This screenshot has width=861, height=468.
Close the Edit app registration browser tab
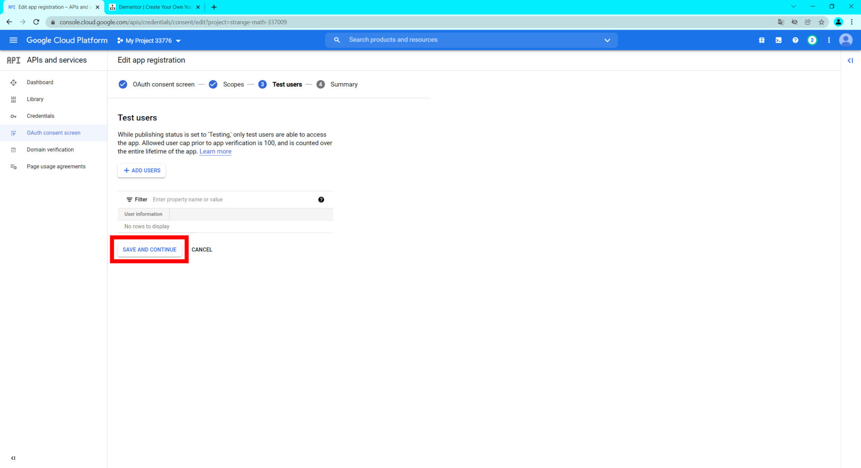click(97, 7)
